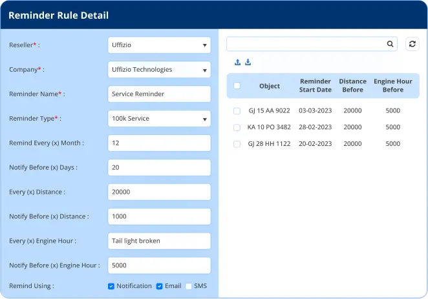The width and height of the screenshot is (428, 299).
Task: Tick the checkbox for GJ 28 HH 1122
Action: point(237,143)
